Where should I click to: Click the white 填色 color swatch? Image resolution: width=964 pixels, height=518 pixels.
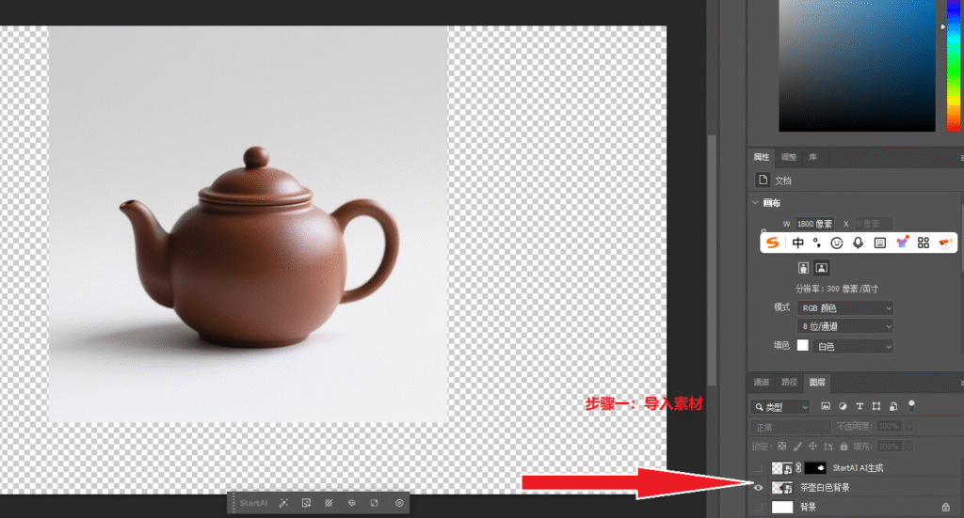tap(803, 346)
